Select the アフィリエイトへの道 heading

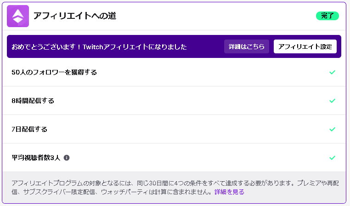pyautogui.click(x=75, y=16)
